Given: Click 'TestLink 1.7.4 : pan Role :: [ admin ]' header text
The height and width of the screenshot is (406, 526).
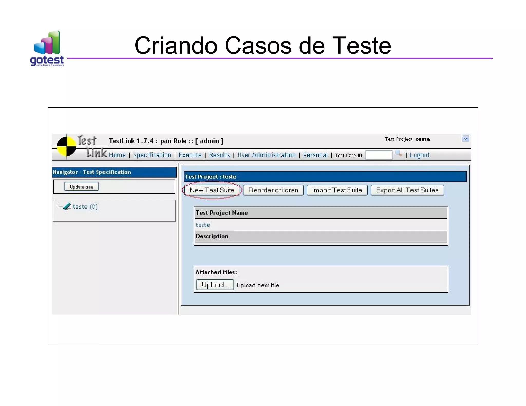Looking at the screenshot, I should [166, 141].
